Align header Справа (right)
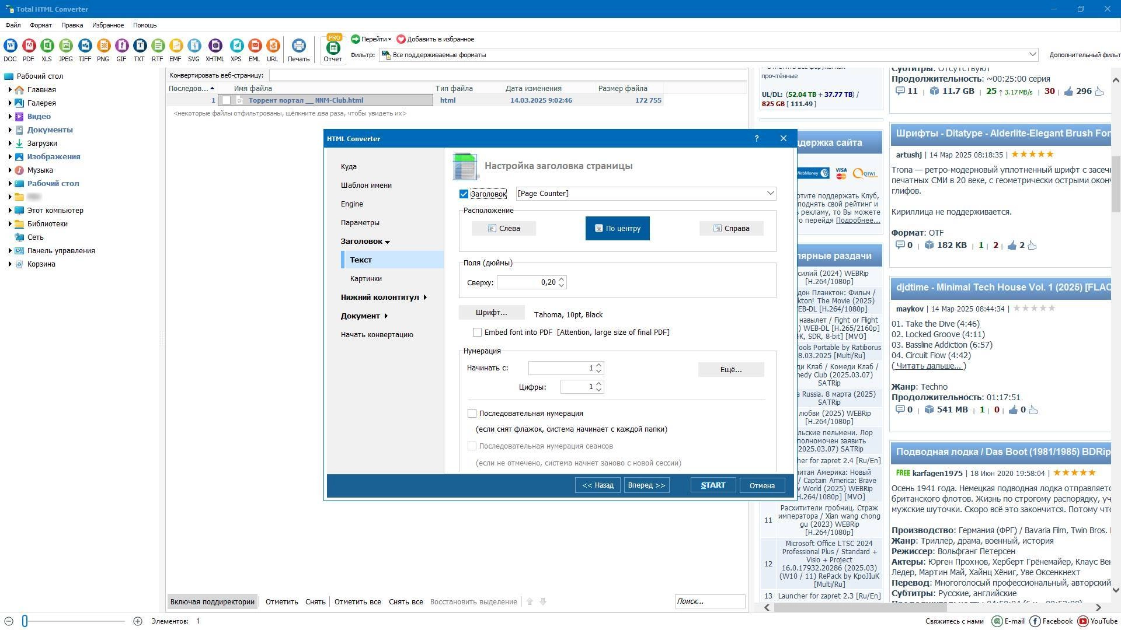 tap(731, 228)
